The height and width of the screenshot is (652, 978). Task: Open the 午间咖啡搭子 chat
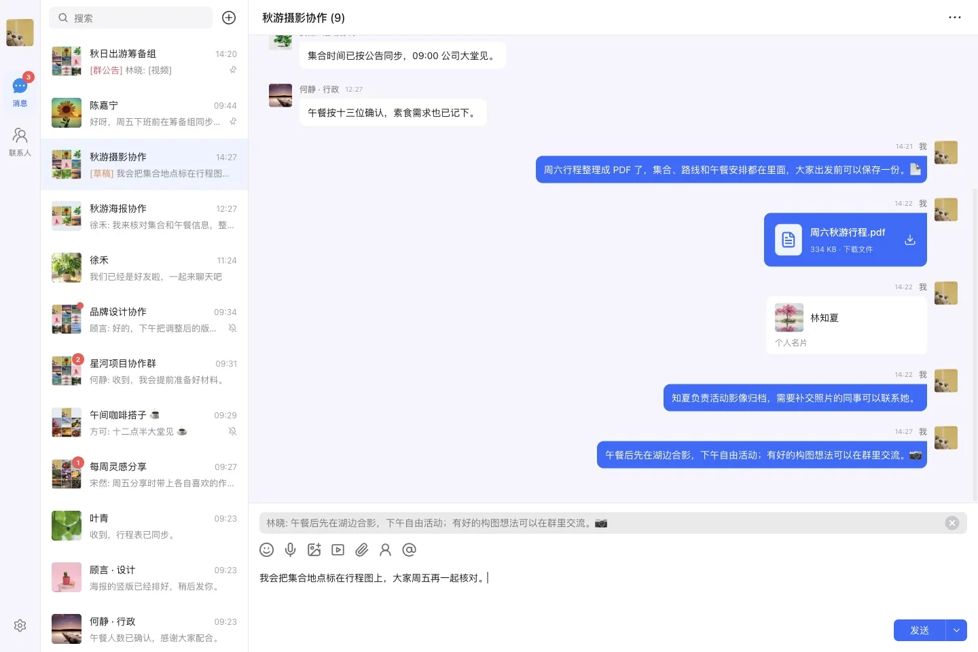(x=144, y=422)
